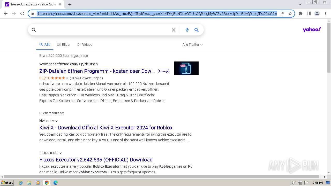Screen dimensions: 331x186
Task: Share this page from the address bar
Action: (x=282, y=13)
